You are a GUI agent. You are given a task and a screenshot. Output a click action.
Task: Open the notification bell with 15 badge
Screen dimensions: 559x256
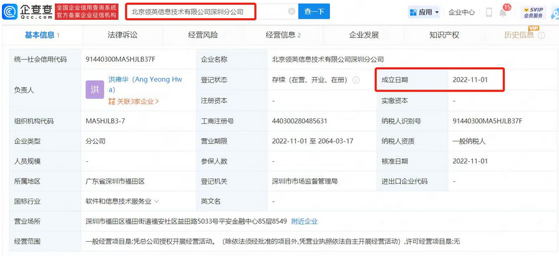coord(503,12)
